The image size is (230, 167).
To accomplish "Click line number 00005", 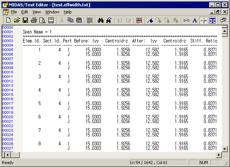I will point(7,50).
